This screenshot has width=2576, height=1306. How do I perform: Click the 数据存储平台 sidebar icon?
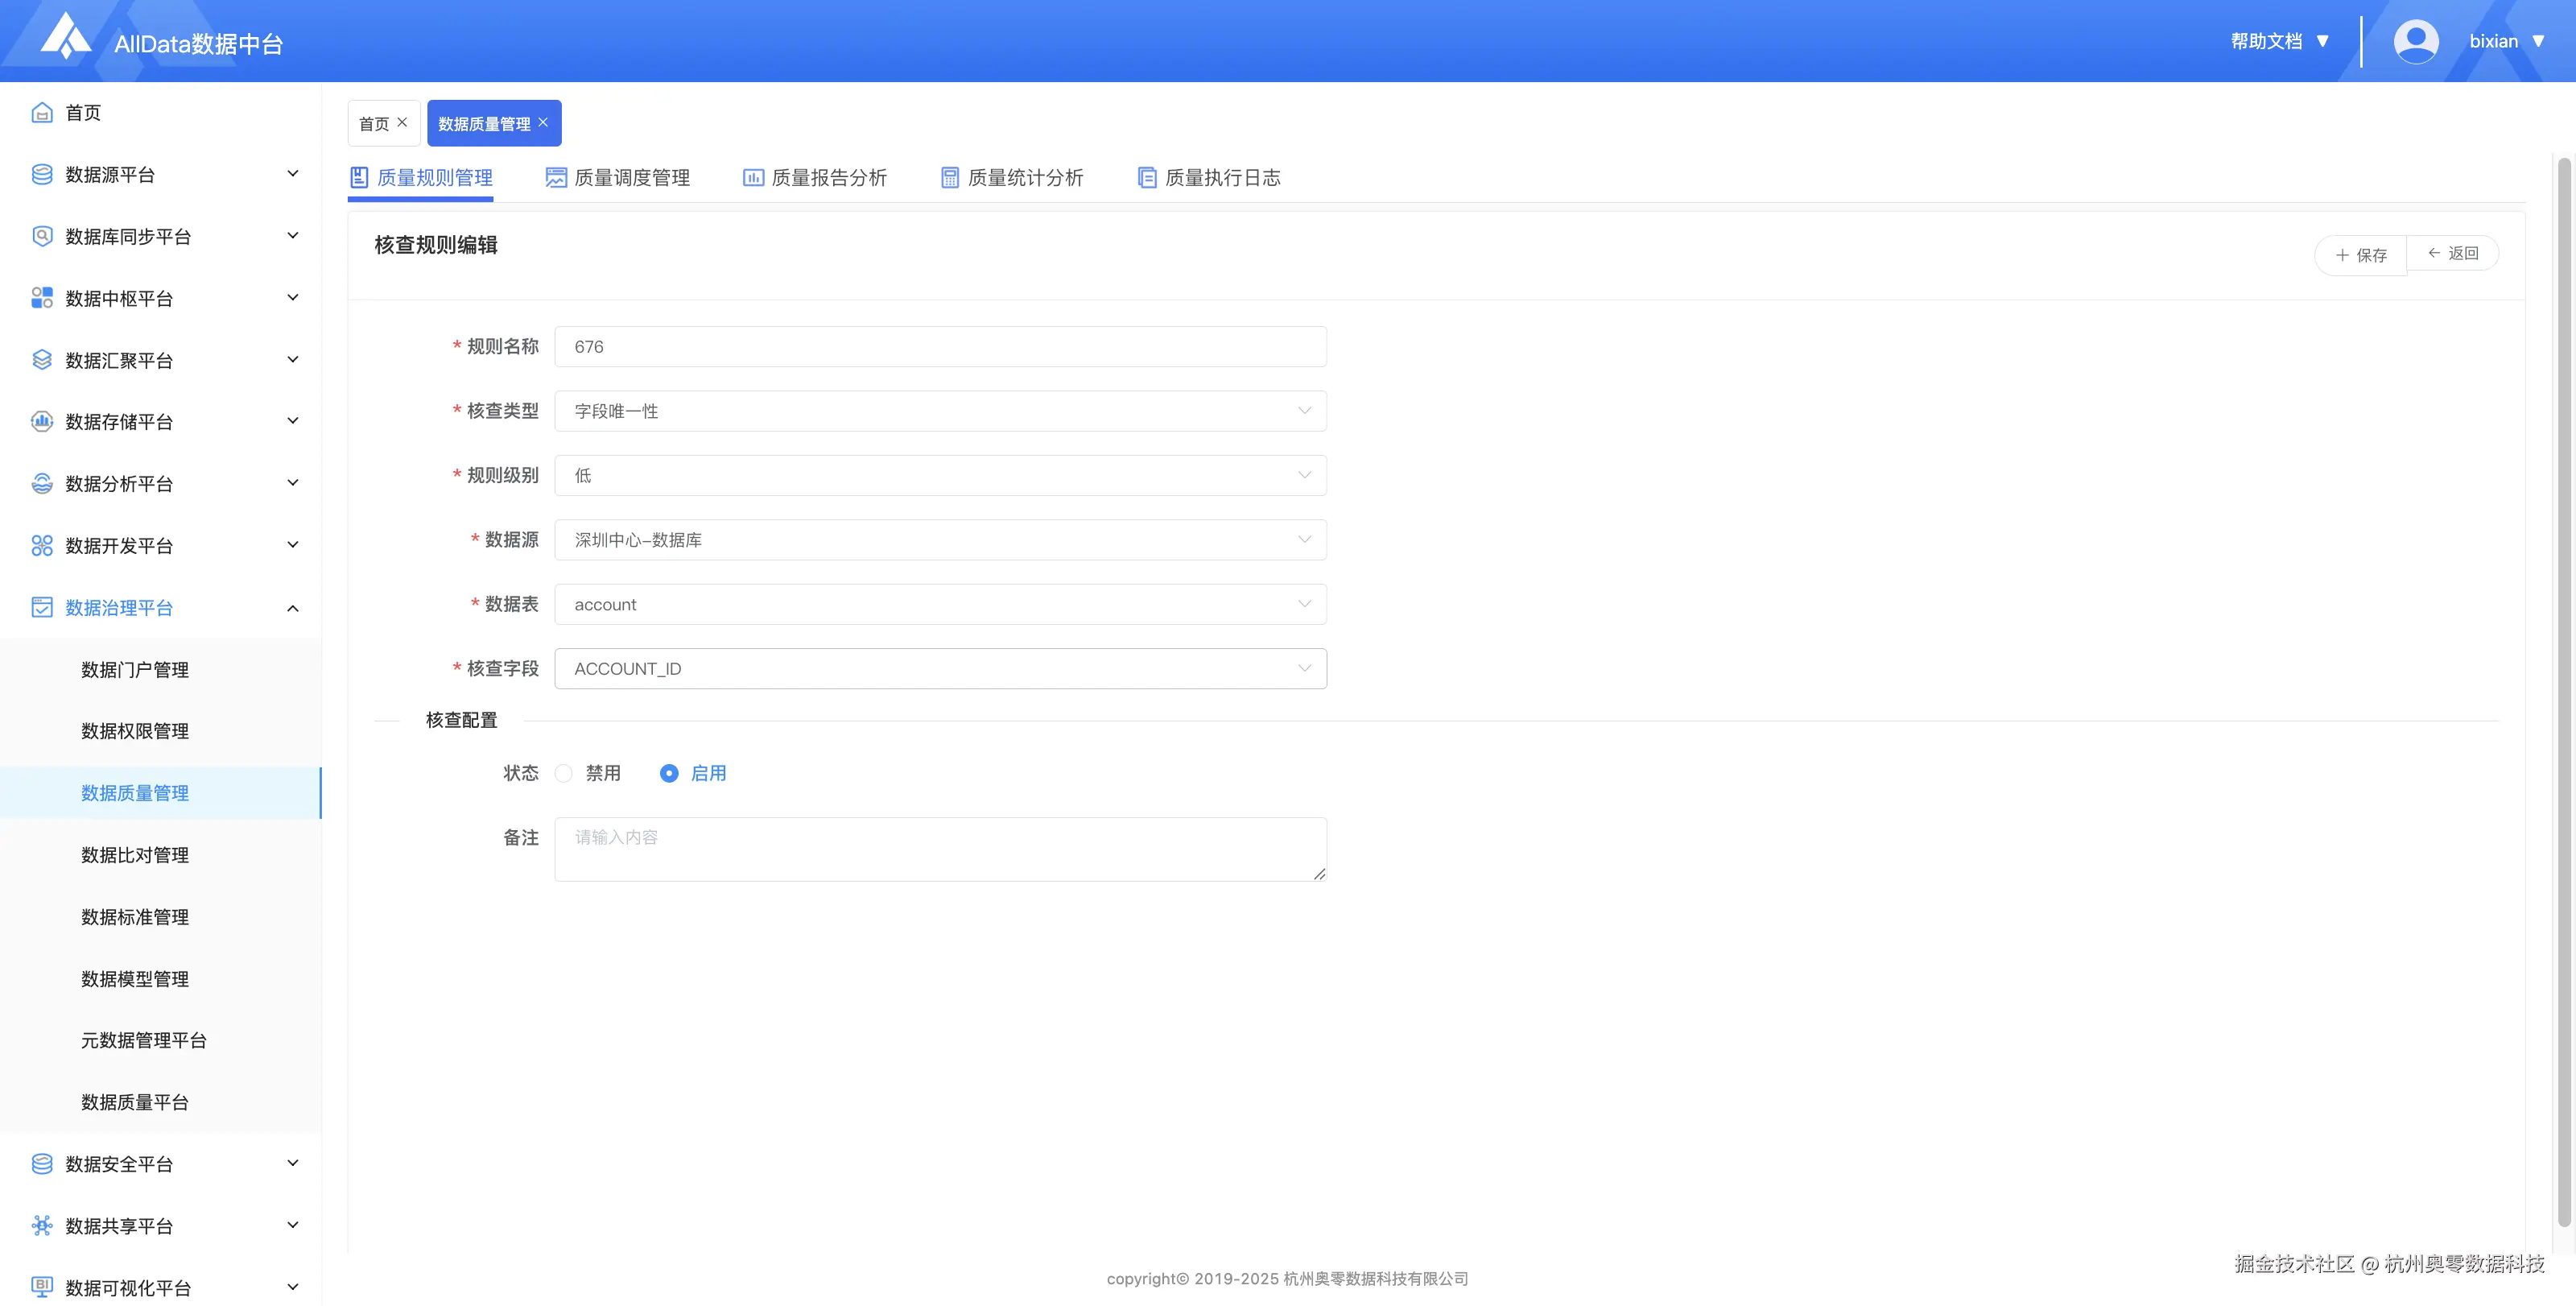(x=42, y=422)
